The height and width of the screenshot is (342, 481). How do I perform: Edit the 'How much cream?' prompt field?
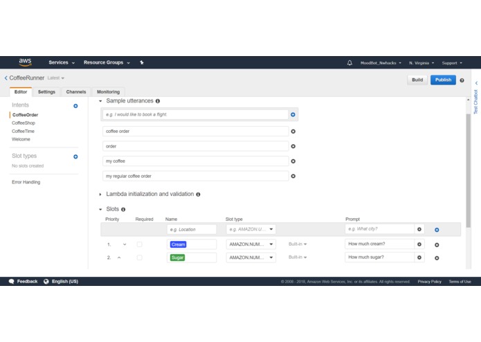(379, 244)
